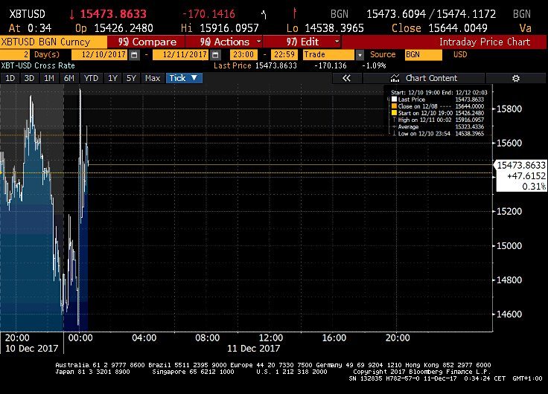Click the XBT-USD Cross Rate label

(38, 65)
